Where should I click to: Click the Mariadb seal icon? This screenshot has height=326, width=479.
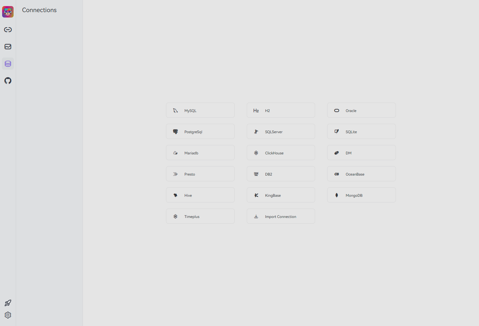(175, 153)
